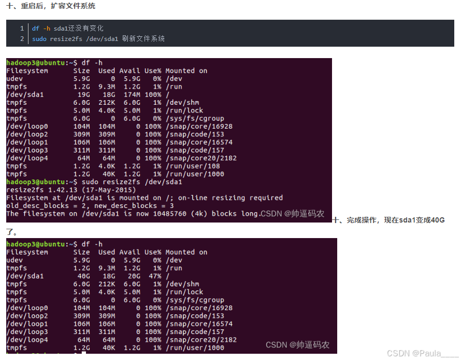Click '/snap/core20/2182' in the upper terminal
461x361 pixels.
click(201, 158)
